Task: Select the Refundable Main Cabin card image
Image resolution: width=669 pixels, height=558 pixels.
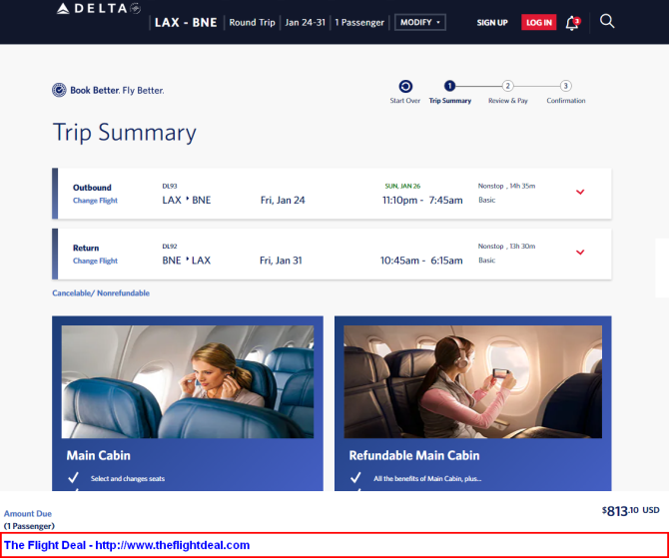Action: pyautogui.click(x=472, y=381)
